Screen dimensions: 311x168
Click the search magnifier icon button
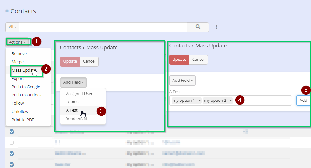point(198,27)
